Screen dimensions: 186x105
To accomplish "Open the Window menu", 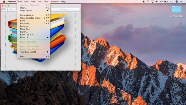I will tap(55, 1).
